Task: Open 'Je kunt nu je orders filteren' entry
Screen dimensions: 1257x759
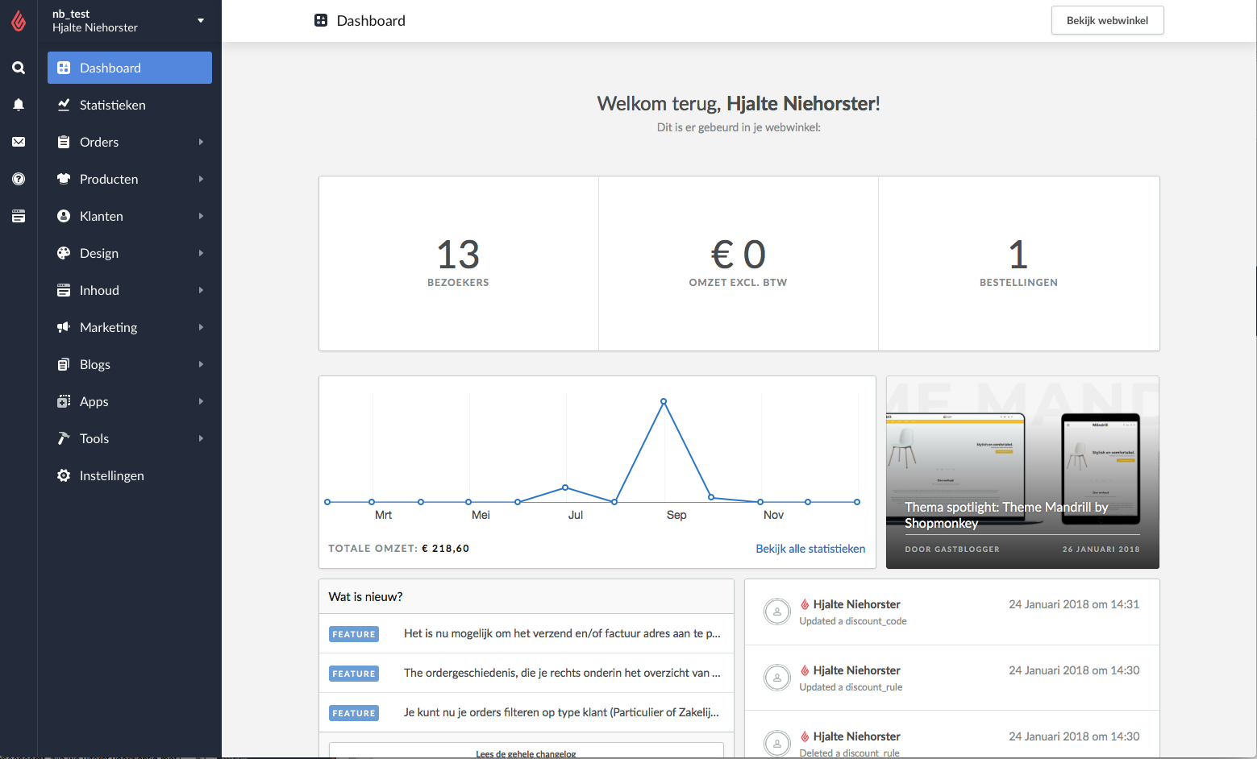Action: point(527,712)
